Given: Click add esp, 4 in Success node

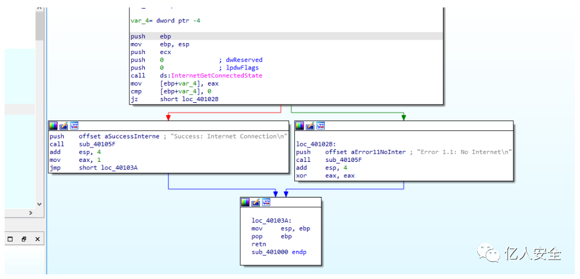Looking at the screenshot, I should click(75, 152).
